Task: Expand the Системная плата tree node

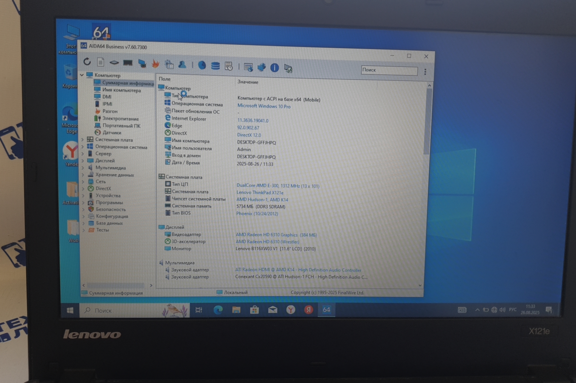Action: tap(83, 140)
